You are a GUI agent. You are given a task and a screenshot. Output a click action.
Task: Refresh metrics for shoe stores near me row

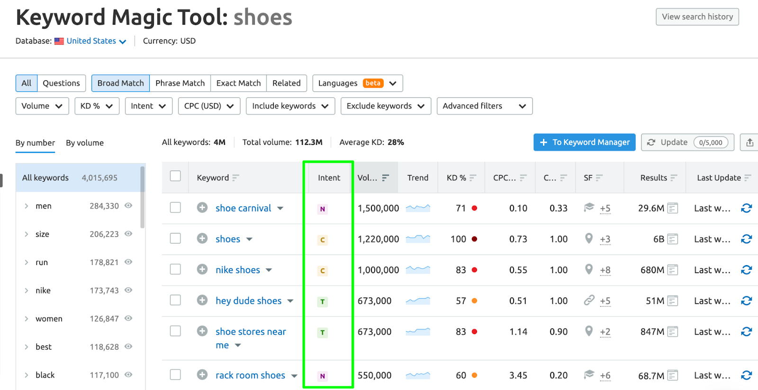[x=747, y=332]
